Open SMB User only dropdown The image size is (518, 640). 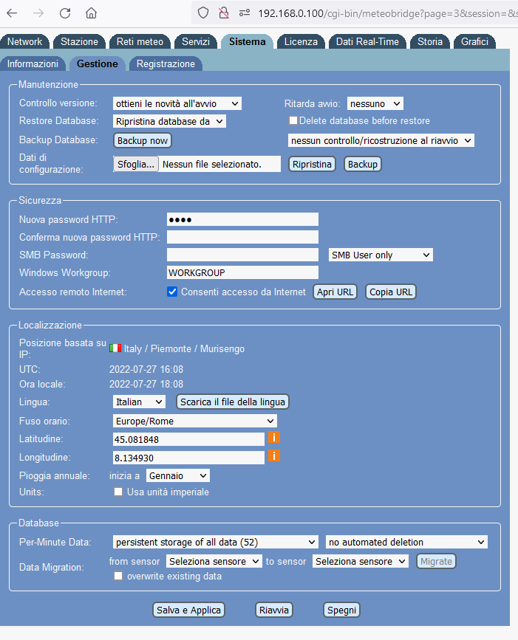point(381,255)
